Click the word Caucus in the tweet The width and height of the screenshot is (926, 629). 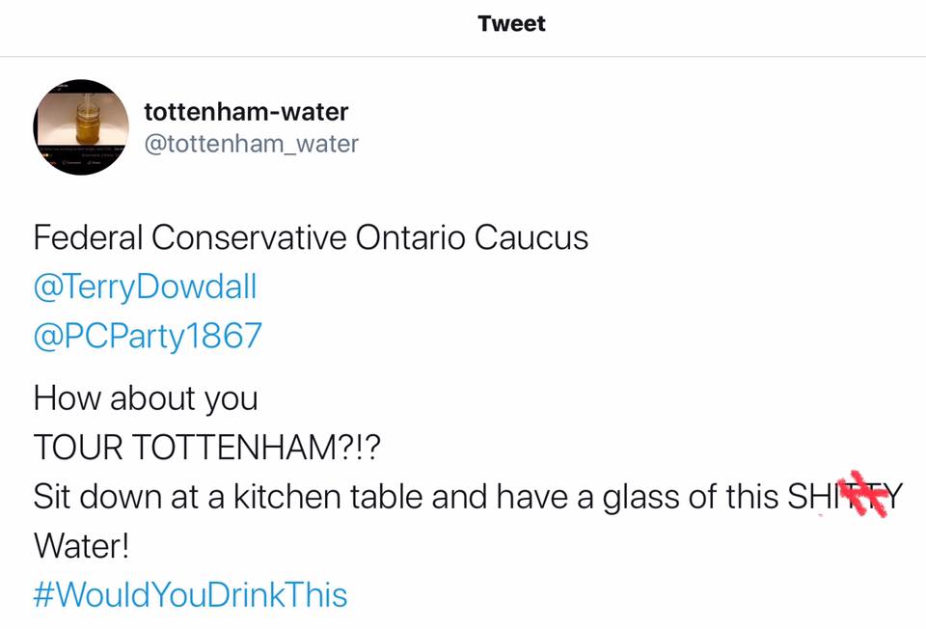coord(531,237)
